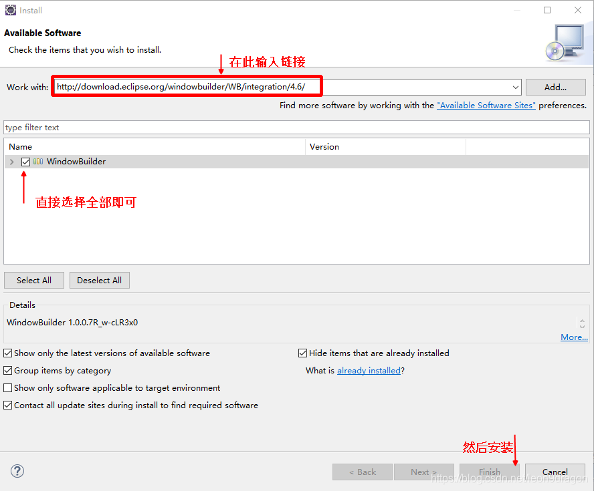
Task: Toggle Show only the latest versions checkbox
Action: (x=7, y=353)
